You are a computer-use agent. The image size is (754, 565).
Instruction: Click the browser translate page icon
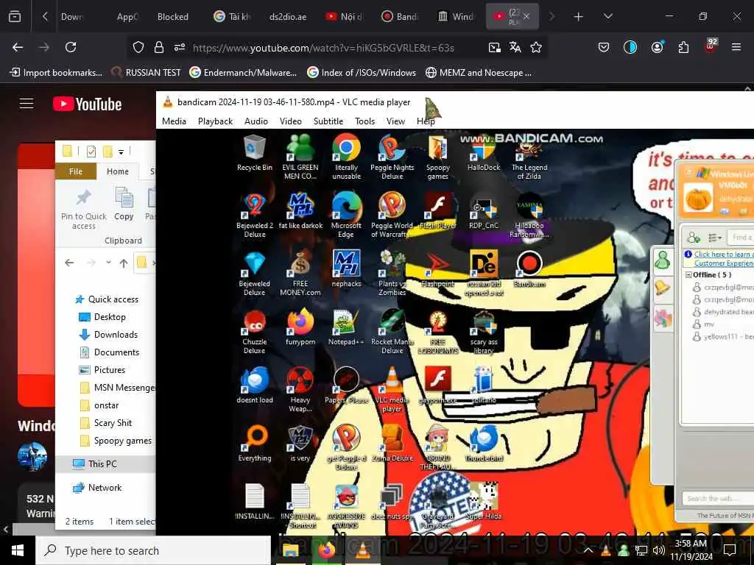515,47
